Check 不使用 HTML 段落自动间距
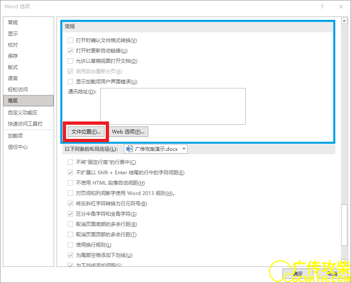 tap(70, 183)
